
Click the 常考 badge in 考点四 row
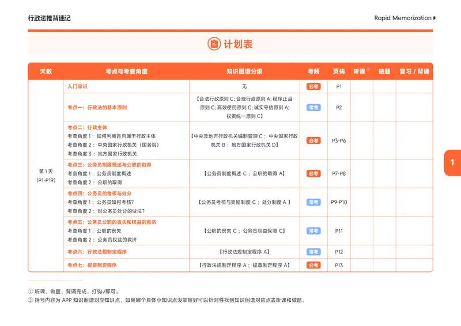pyautogui.click(x=313, y=202)
